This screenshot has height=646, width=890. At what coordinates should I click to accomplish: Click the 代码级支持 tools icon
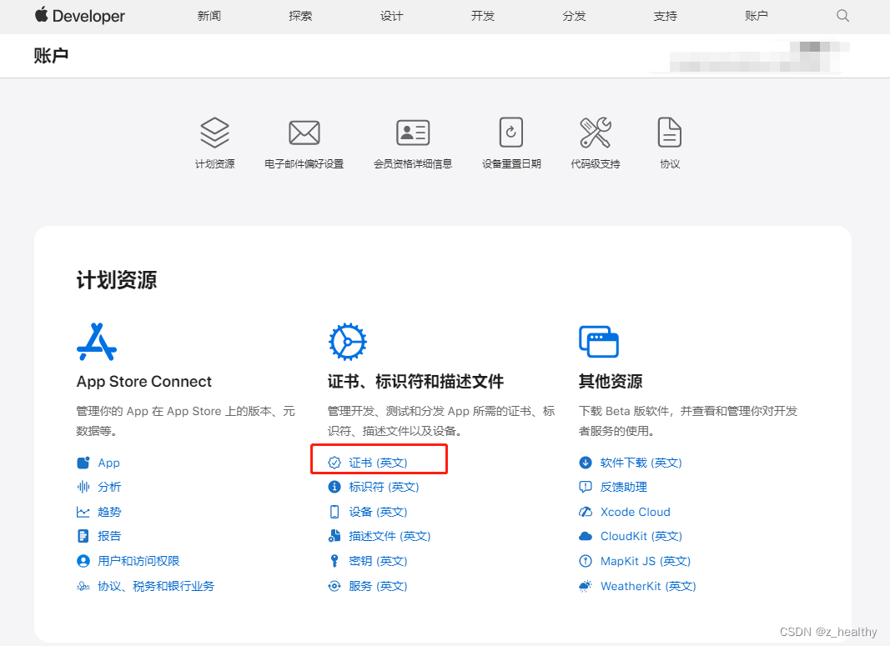coord(596,133)
